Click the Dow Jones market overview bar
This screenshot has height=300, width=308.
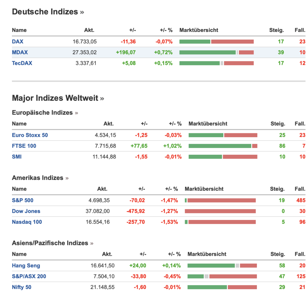point(220,211)
